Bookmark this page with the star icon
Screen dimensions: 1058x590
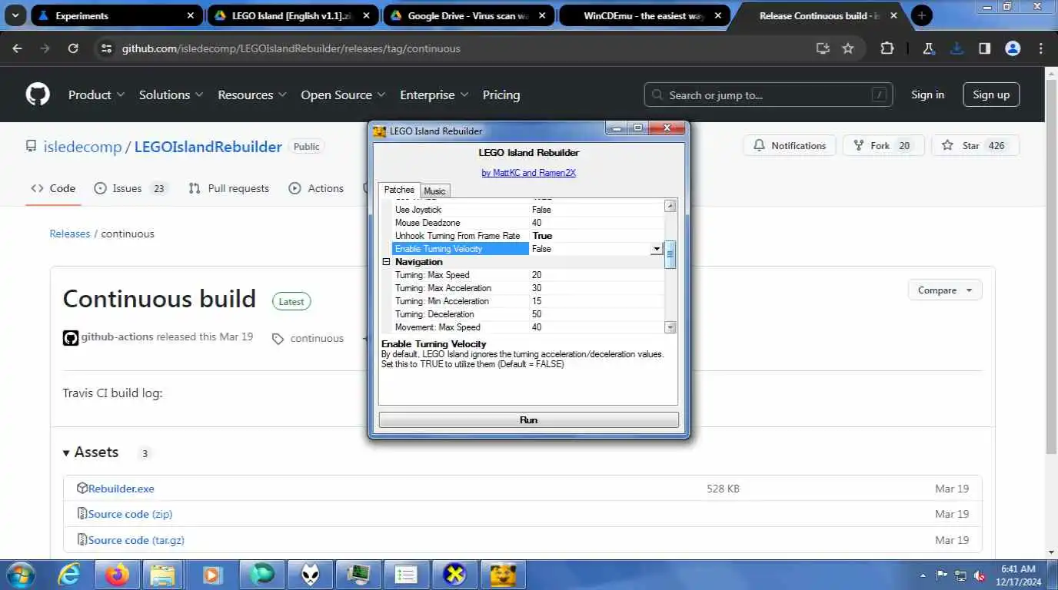848,48
